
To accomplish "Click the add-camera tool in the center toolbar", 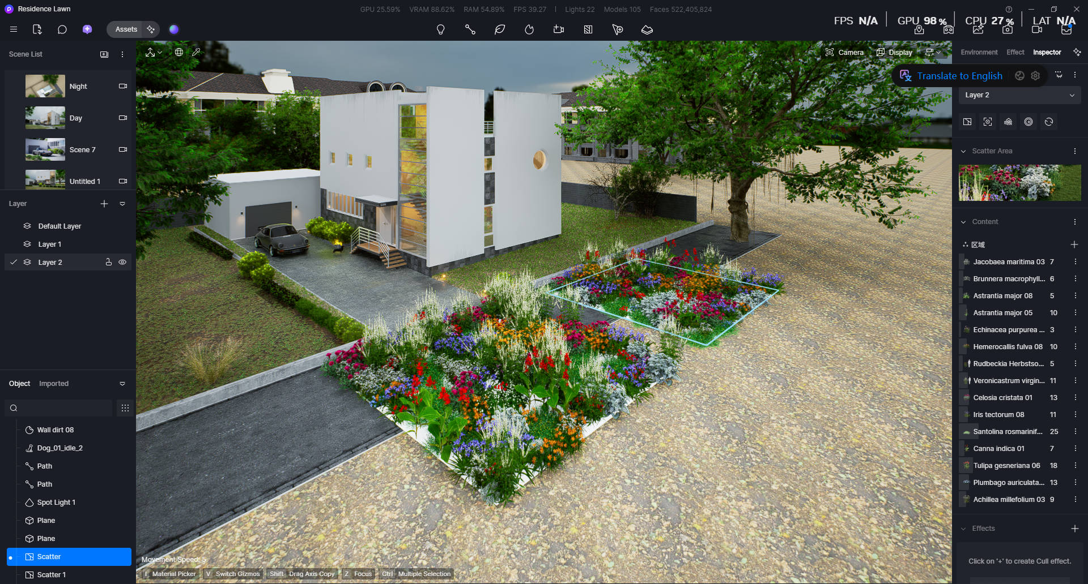I will pyautogui.click(x=559, y=29).
